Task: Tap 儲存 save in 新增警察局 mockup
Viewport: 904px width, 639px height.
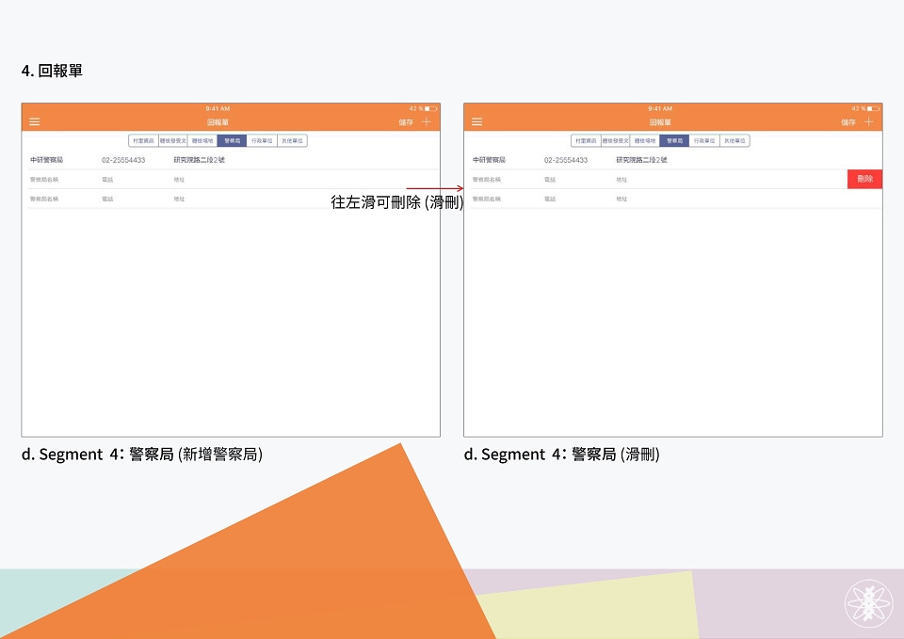Action: pyautogui.click(x=406, y=122)
